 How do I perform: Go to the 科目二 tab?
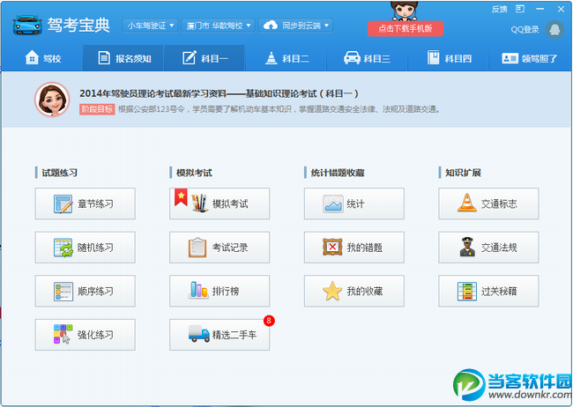(286, 58)
